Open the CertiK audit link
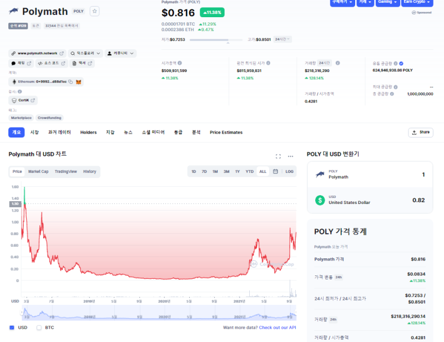 [x=23, y=100]
